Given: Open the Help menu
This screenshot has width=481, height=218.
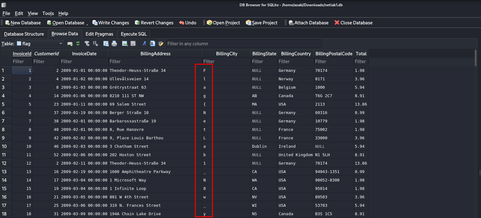Looking at the screenshot, I should tap(63, 13).
